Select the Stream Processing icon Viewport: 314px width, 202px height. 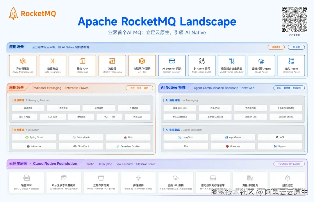tap(112, 61)
